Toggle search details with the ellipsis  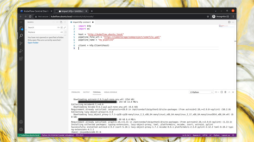[x=65, y=35]
